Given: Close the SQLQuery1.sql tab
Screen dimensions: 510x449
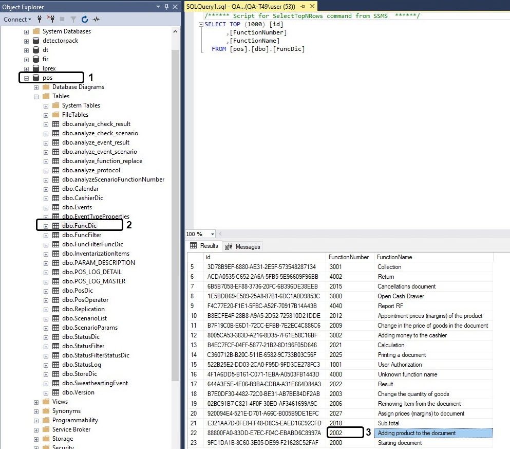Looking at the screenshot, I should [x=311, y=6].
